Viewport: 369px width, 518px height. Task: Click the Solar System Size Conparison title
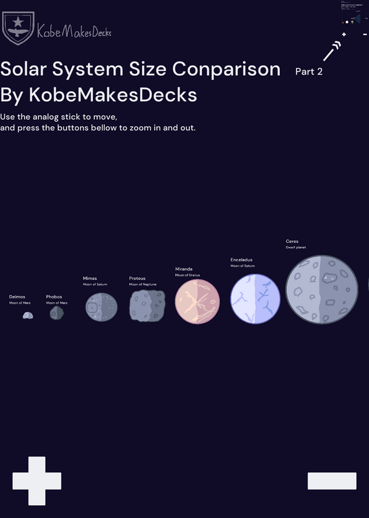click(140, 69)
